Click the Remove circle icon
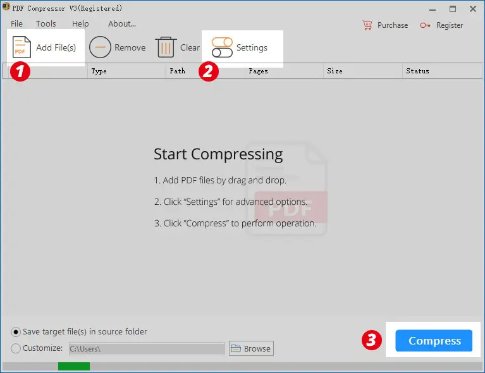Screen dimensions: 485x373 click(100, 47)
